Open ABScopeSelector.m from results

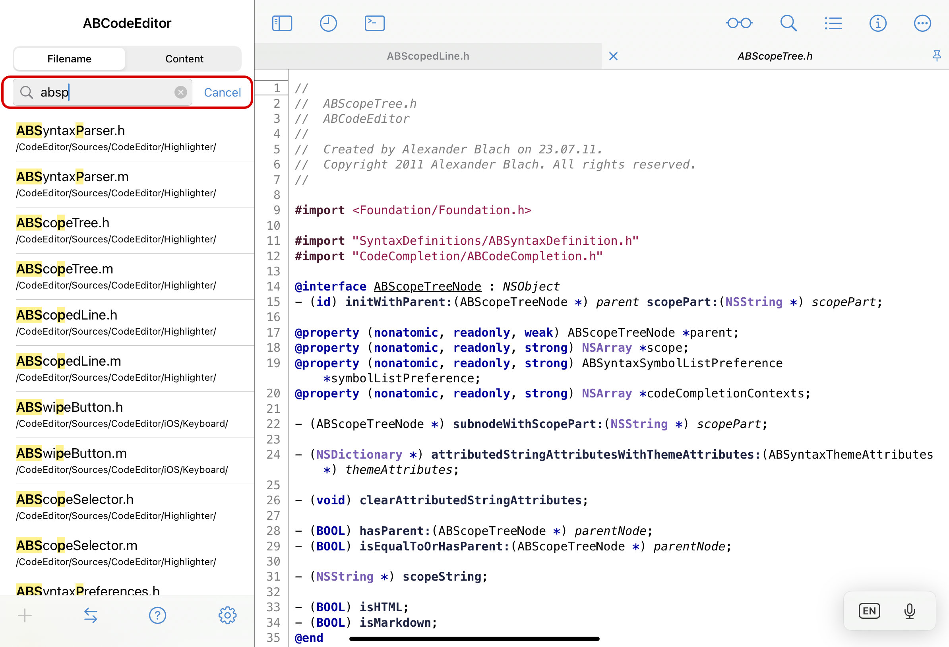click(127, 554)
